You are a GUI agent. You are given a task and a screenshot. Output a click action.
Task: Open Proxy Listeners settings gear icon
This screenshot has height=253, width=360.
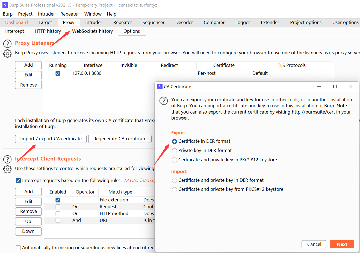[x=7, y=53]
